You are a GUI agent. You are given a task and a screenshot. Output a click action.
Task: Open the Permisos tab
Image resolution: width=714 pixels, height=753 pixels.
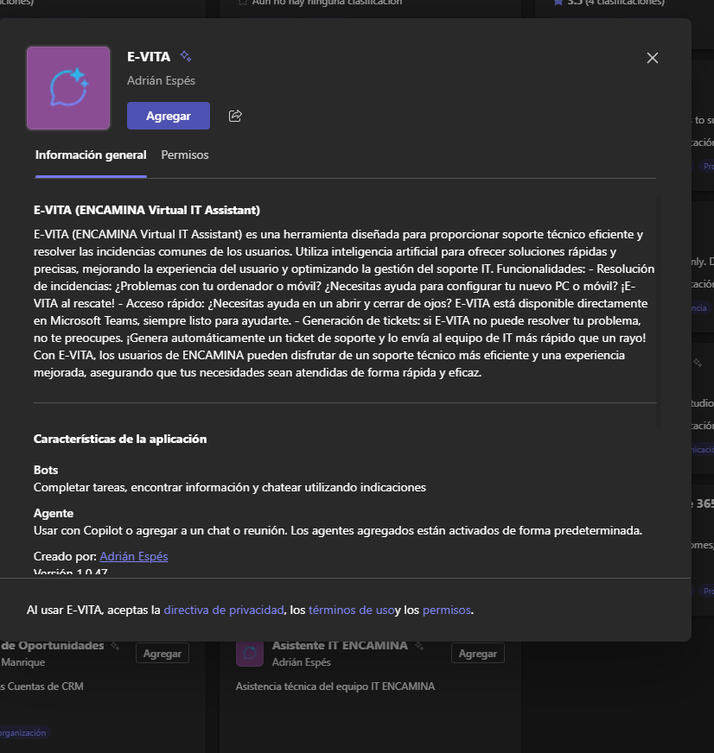[185, 155]
